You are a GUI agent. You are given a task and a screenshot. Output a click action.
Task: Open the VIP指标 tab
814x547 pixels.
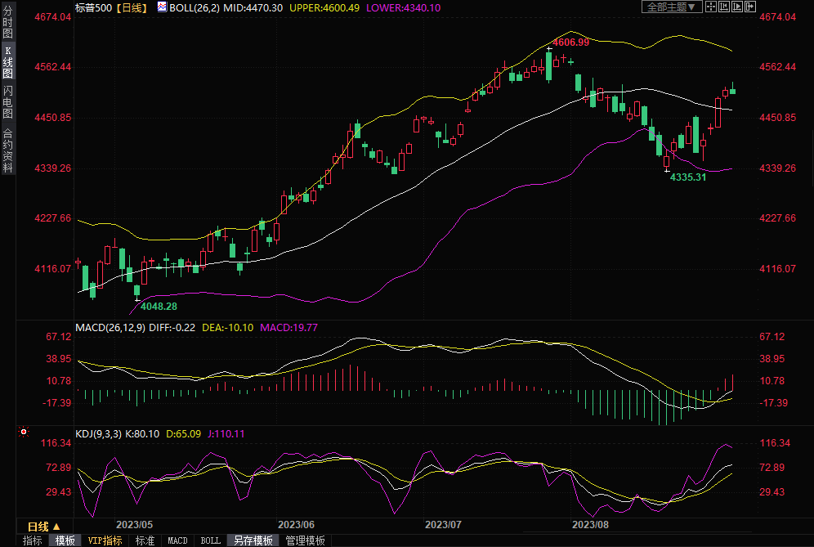pyautogui.click(x=105, y=540)
